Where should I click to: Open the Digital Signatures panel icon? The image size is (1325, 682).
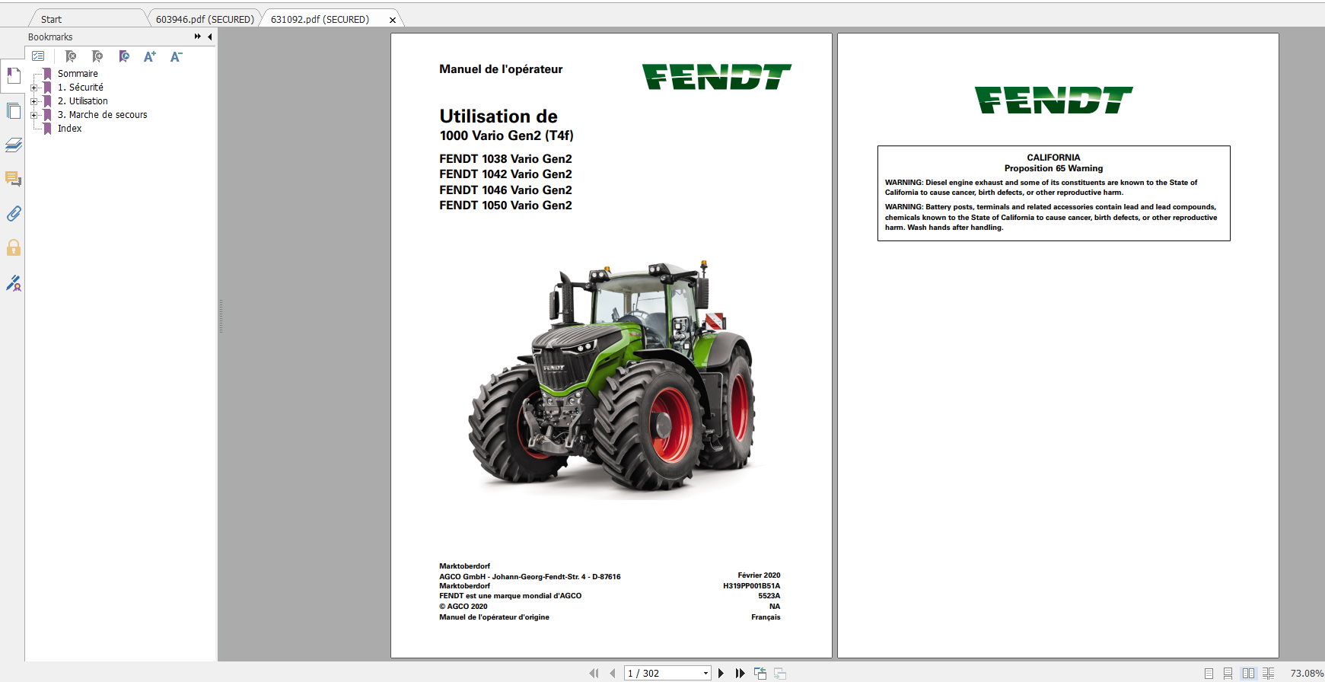click(13, 283)
